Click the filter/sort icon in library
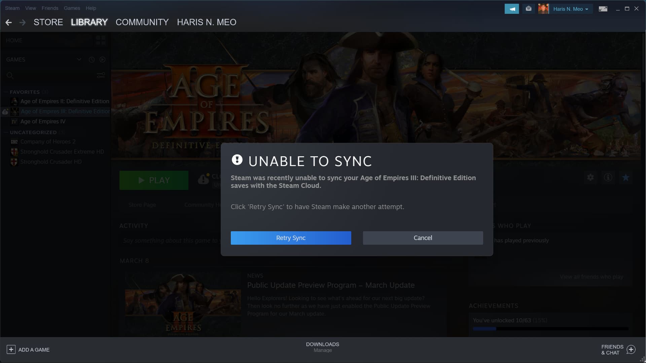This screenshot has height=363, width=646. pyautogui.click(x=101, y=75)
